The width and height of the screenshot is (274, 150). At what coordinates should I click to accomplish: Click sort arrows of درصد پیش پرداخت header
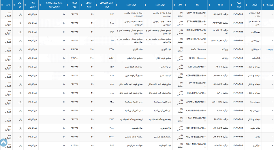40,5
